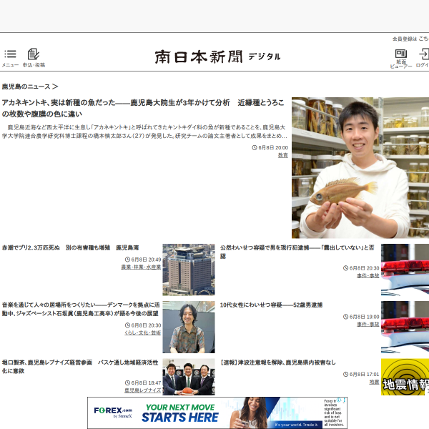Open the three men with basketball thumbnail
This screenshot has height=429, width=429.
pos(189,377)
